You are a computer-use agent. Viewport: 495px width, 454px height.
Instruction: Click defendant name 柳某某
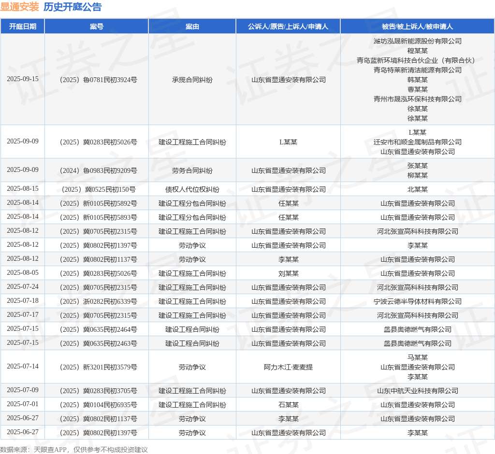[417, 175]
